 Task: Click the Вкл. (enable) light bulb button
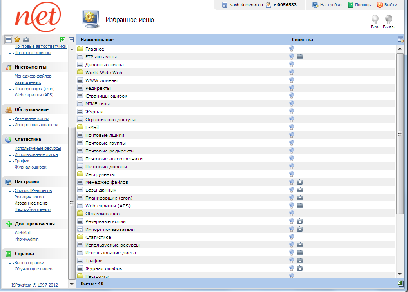375,20
